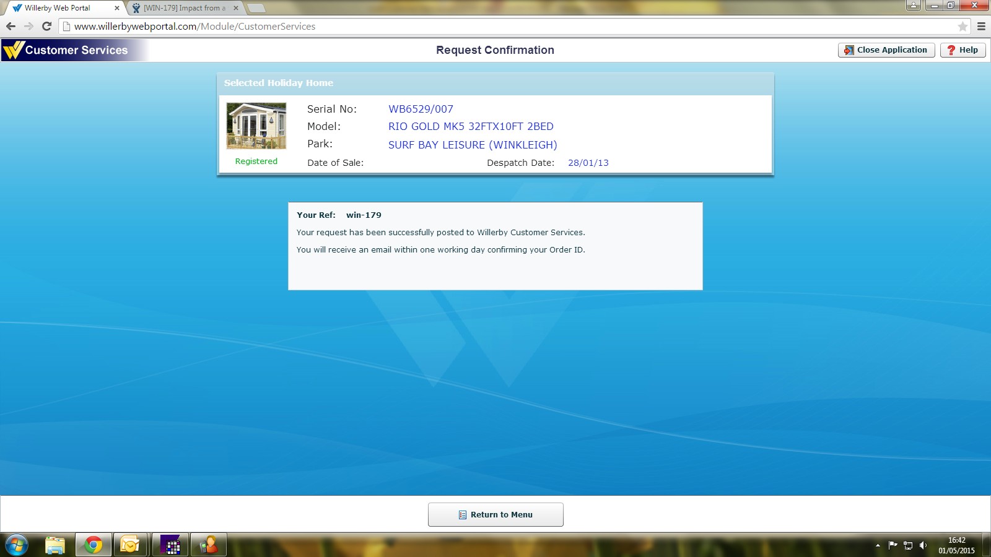Click the volume speaker icon in tray
The width and height of the screenshot is (991, 557).
[923, 545]
